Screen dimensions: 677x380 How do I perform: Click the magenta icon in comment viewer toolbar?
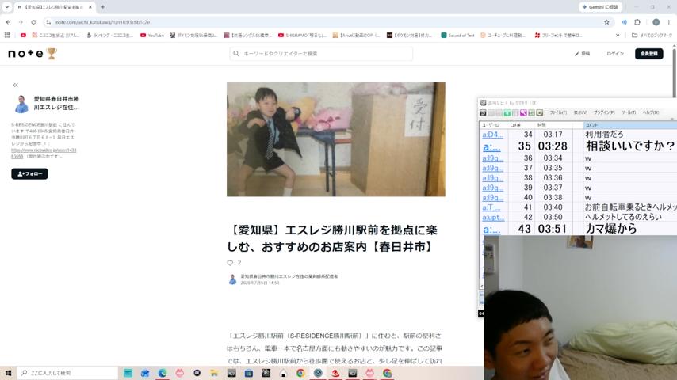[x=523, y=112]
